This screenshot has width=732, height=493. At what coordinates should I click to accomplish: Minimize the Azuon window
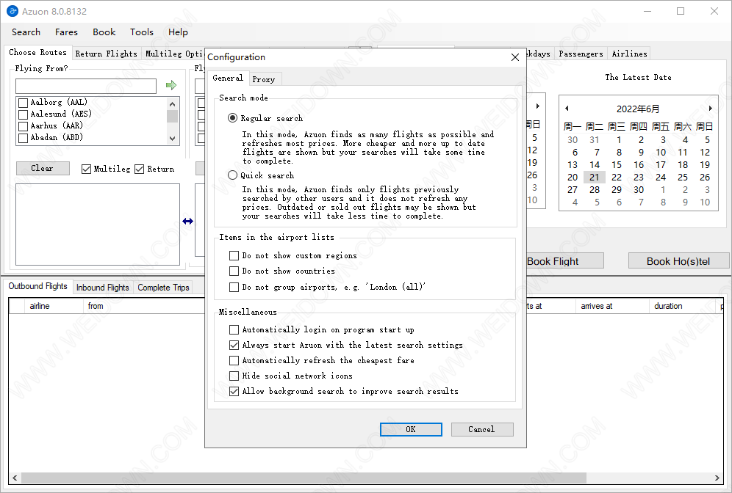pos(647,11)
